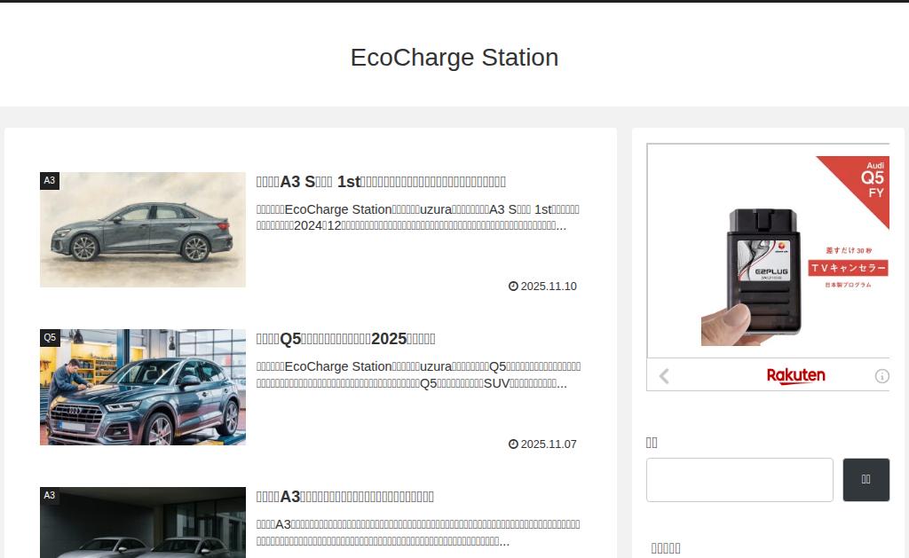
Task: Click the clock icon beside 2025.11.07
Action: (x=513, y=444)
